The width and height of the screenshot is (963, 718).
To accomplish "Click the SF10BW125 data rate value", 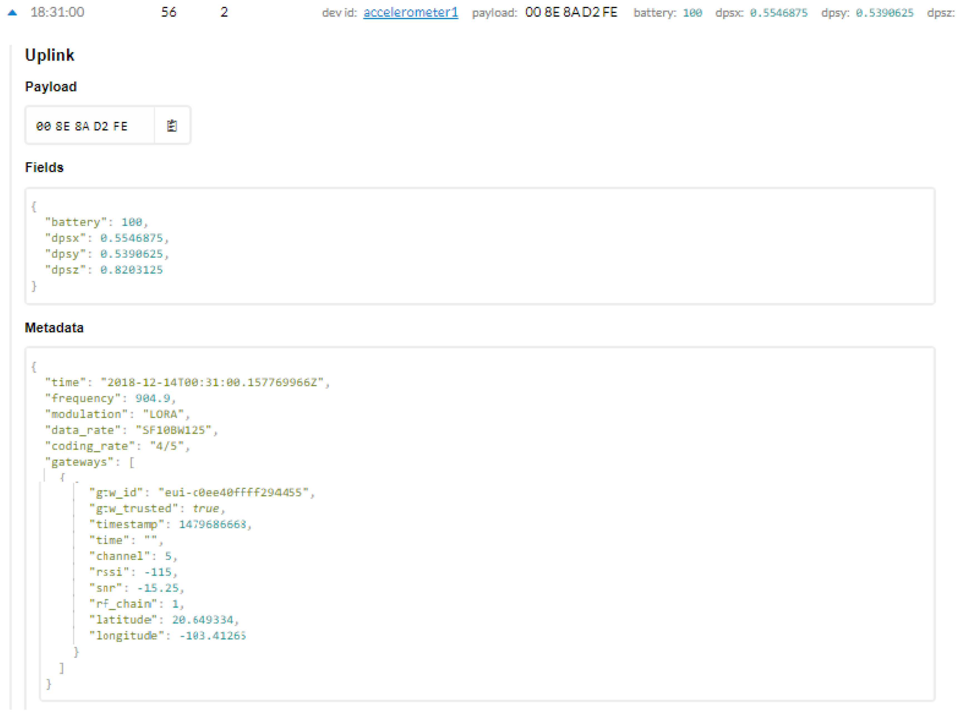I will [173, 430].
